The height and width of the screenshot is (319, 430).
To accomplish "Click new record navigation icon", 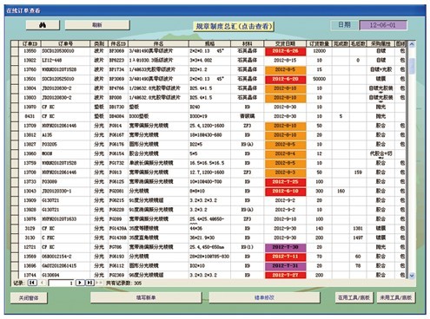I will pos(99,283).
